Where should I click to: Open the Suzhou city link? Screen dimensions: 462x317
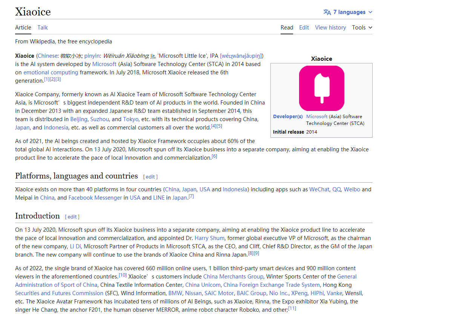coord(100,119)
